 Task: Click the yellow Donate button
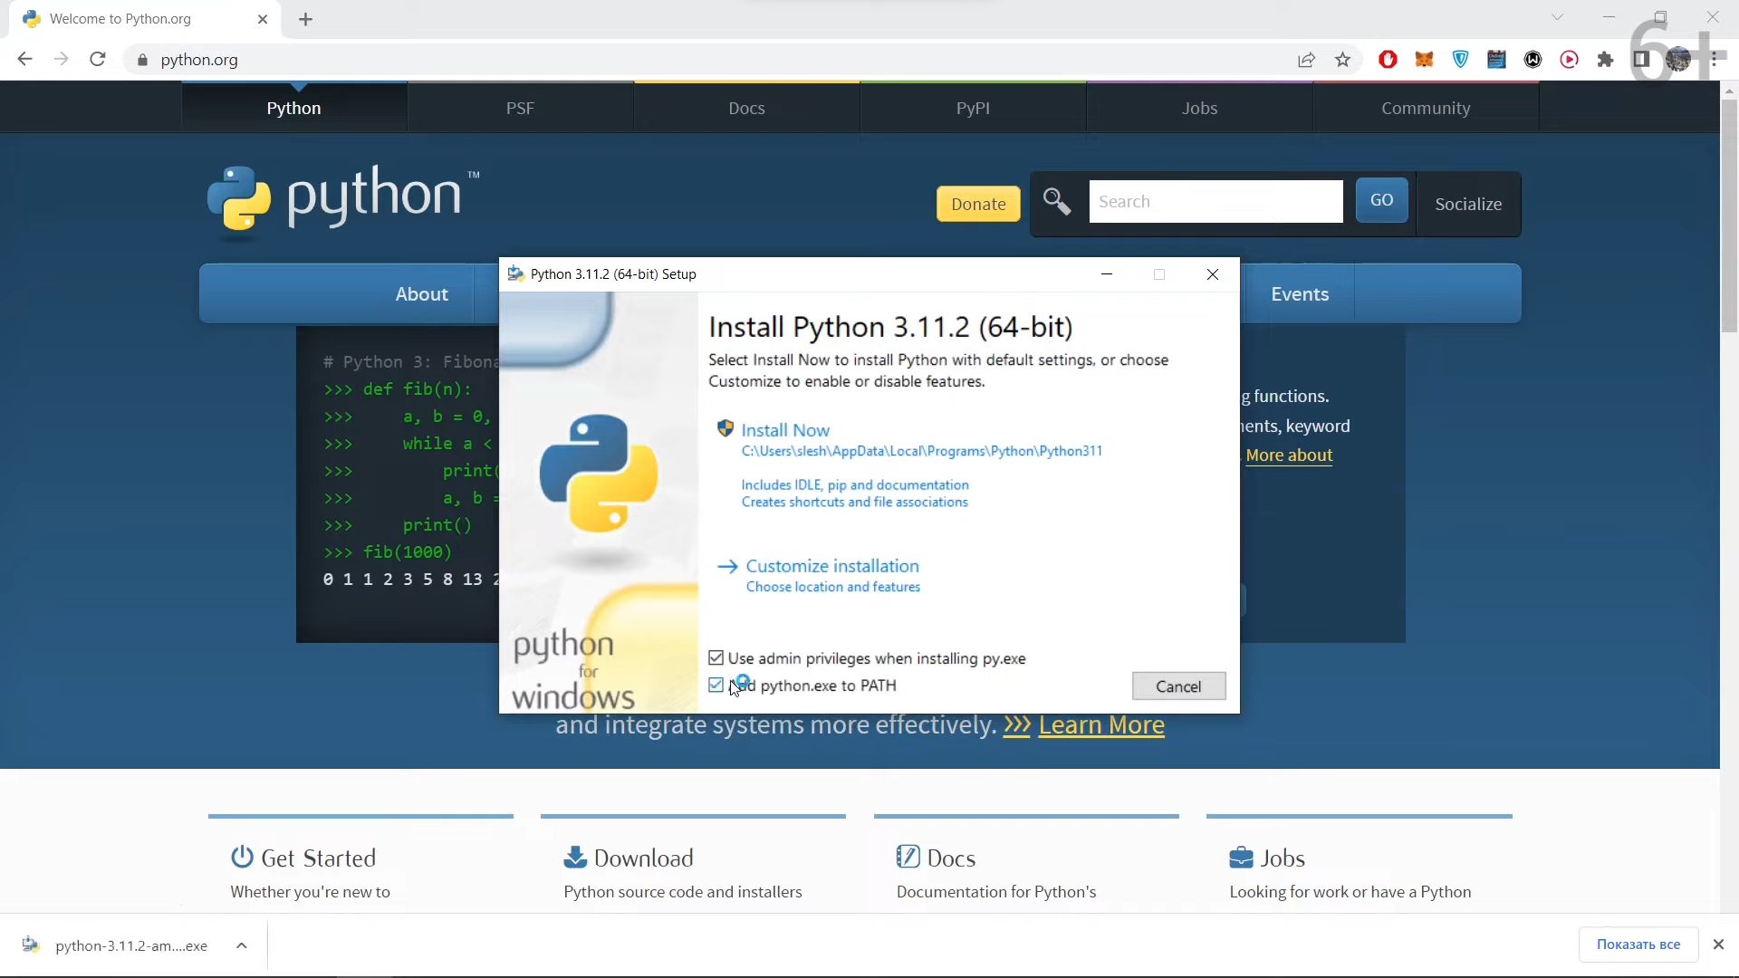coord(978,204)
